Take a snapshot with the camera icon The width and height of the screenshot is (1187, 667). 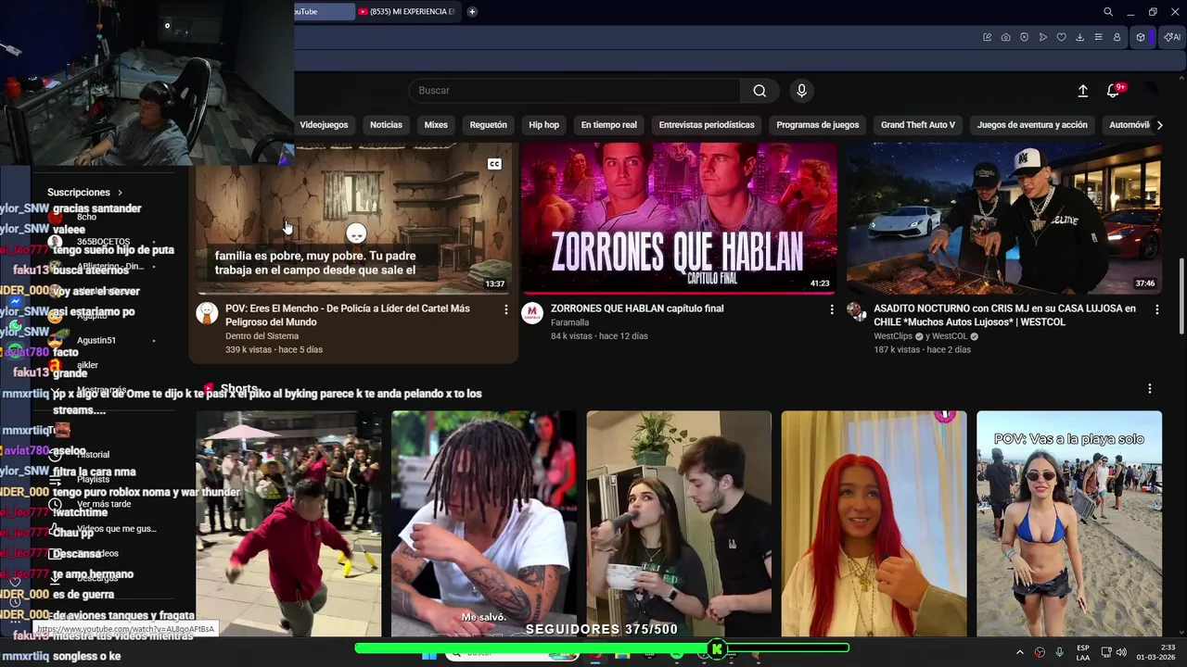pyautogui.click(x=1006, y=37)
